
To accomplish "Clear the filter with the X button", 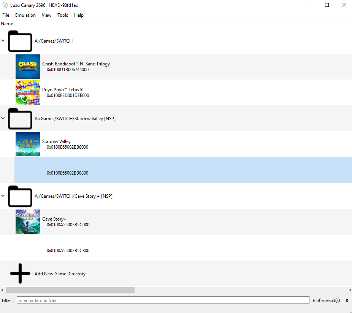I will [x=347, y=300].
